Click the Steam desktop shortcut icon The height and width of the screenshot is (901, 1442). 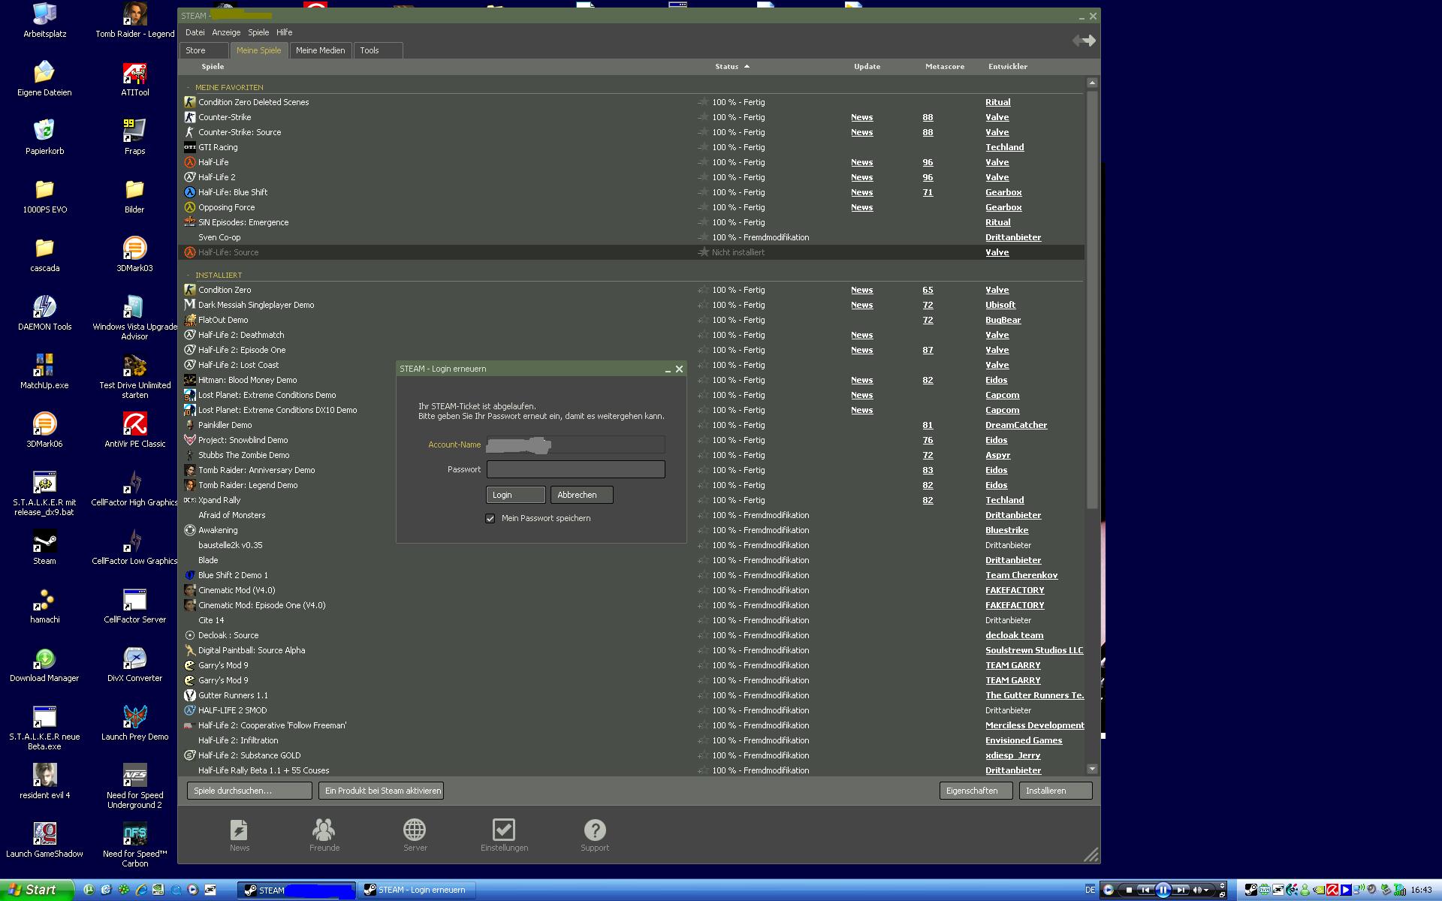[44, 542]
